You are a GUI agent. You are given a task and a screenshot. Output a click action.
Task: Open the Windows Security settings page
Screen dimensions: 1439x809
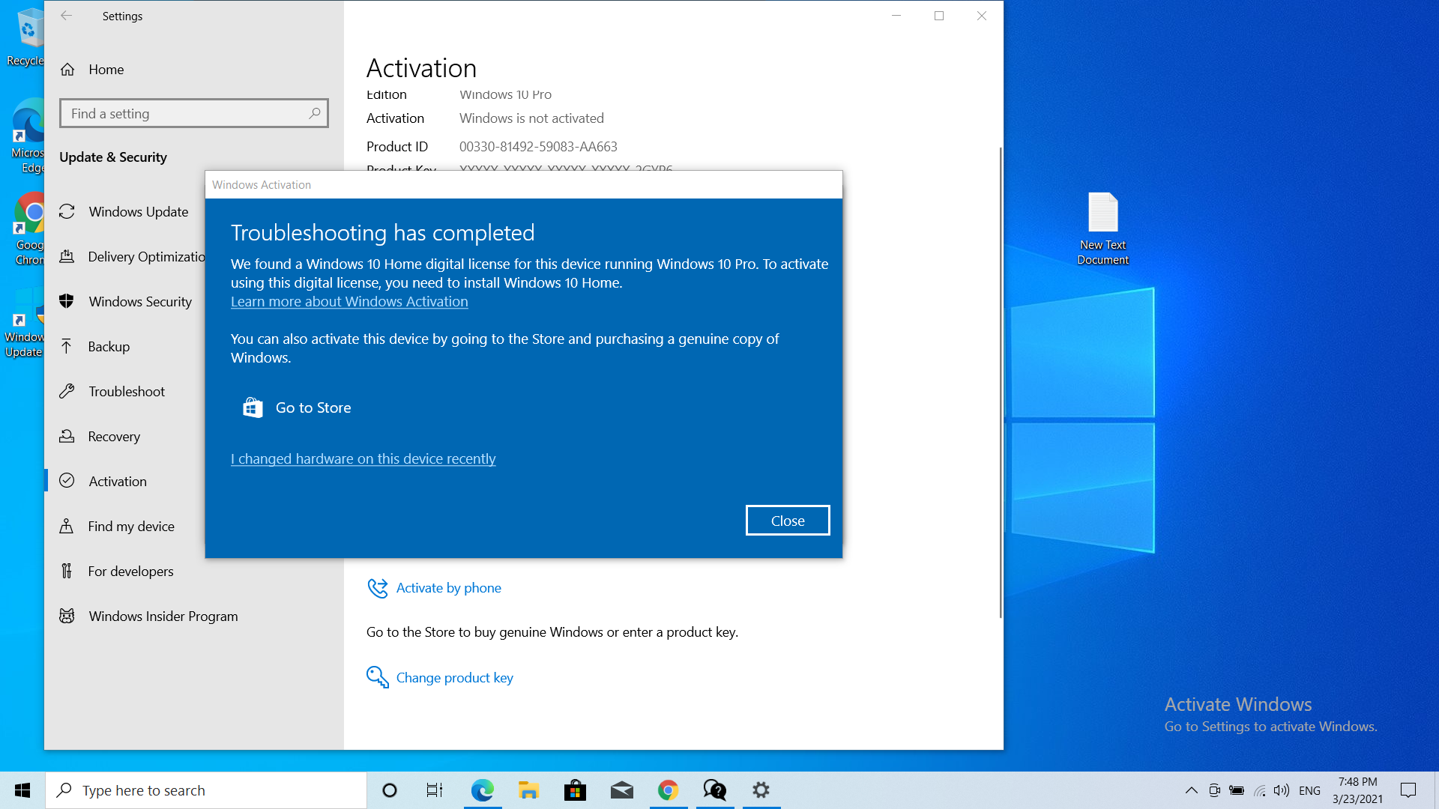click(140, 302)
